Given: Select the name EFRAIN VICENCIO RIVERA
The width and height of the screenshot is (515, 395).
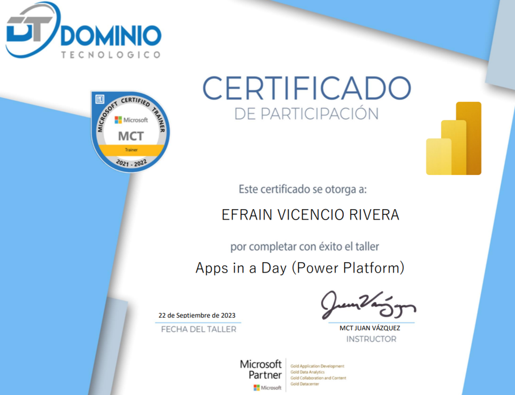Looking at the screenshot, I should [x=310, y=215].
